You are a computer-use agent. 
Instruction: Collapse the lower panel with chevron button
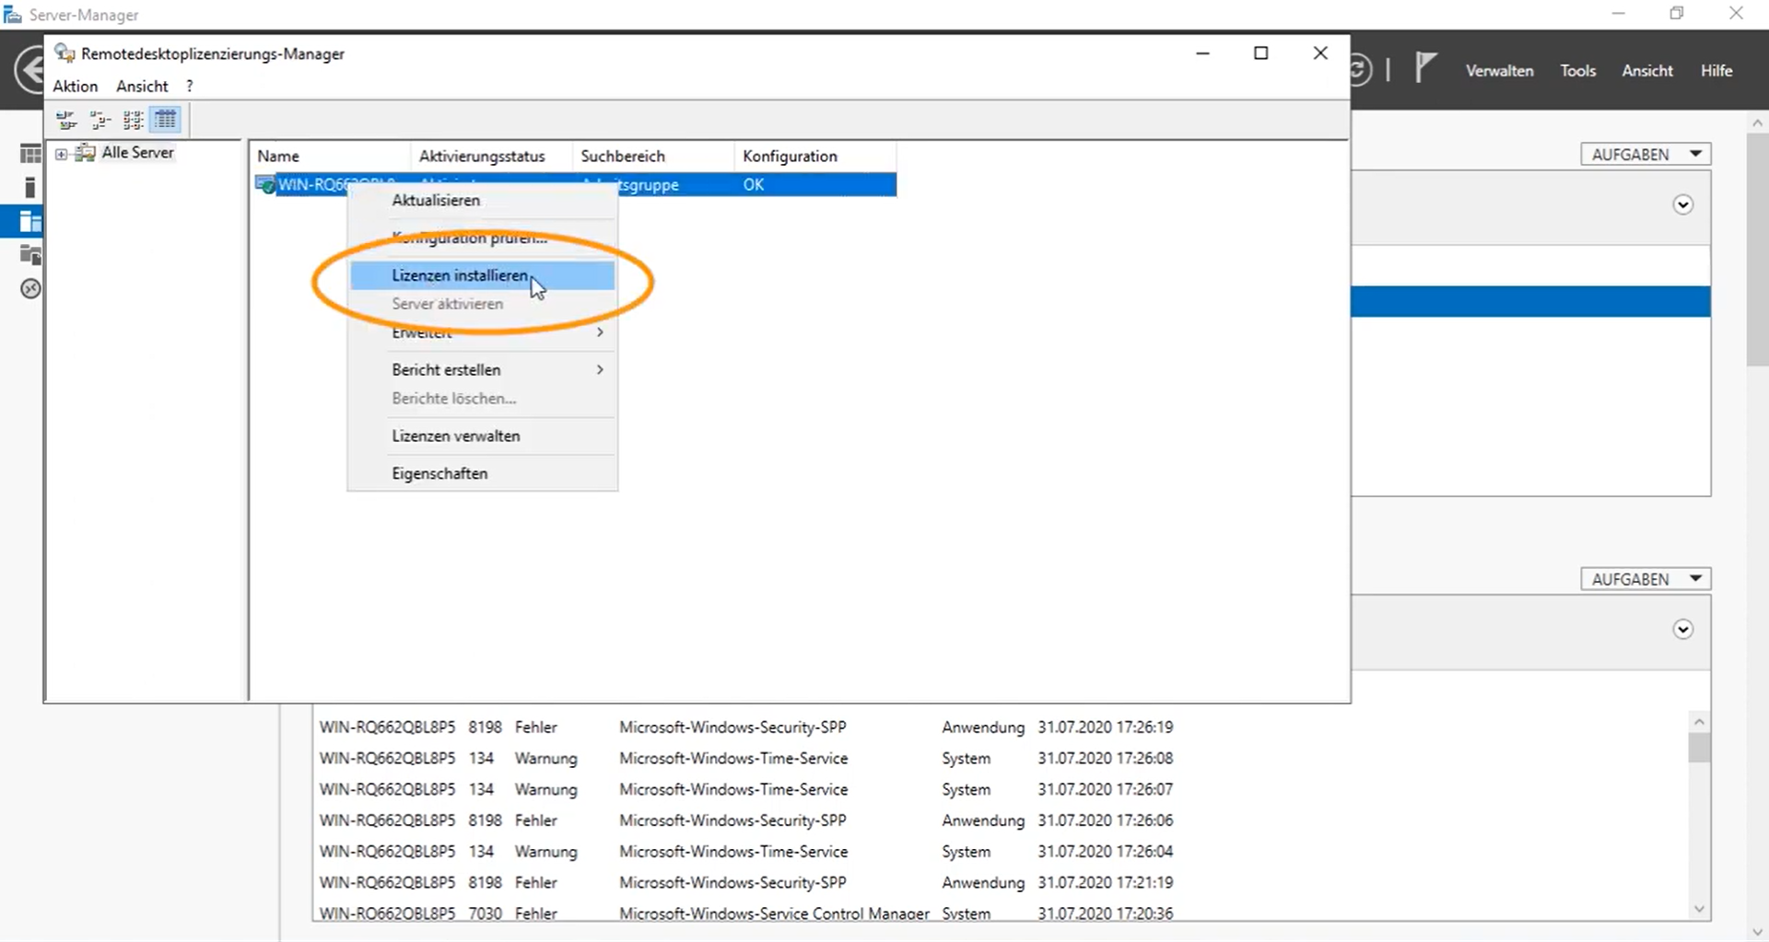pos(1682,630)
